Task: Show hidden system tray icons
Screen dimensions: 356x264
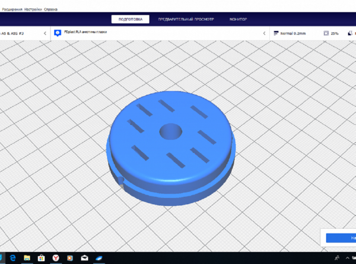Action: [347, 258]
